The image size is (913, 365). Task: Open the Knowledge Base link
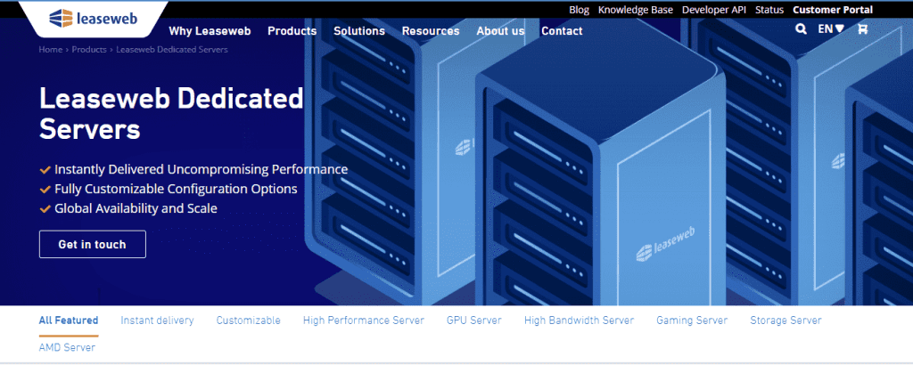pos(636,10)
